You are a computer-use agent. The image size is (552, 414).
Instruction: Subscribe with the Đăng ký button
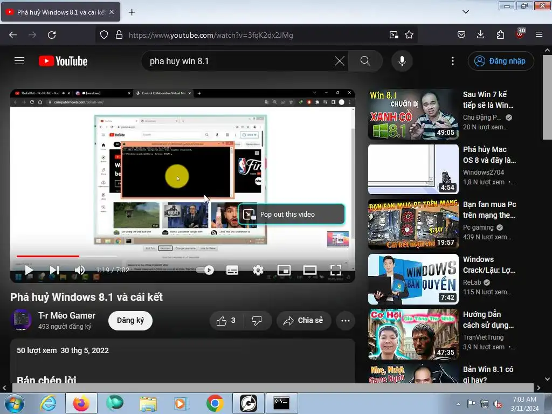pos(130,320)
